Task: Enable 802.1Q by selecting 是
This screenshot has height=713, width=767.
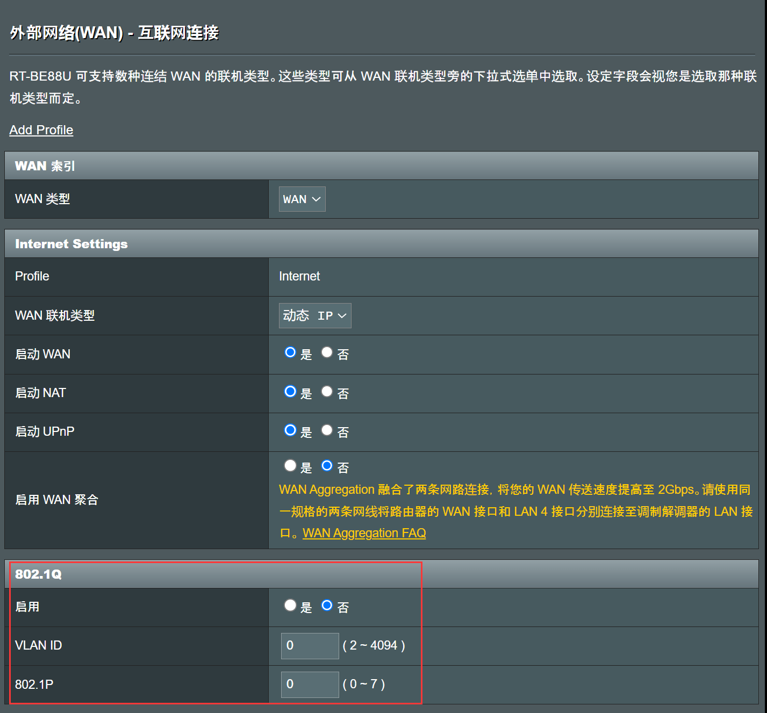Action: pos(290,606)
